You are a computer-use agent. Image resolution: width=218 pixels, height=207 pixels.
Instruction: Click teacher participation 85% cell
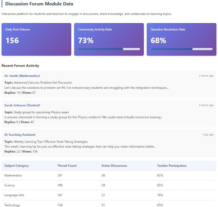point(160,185)
